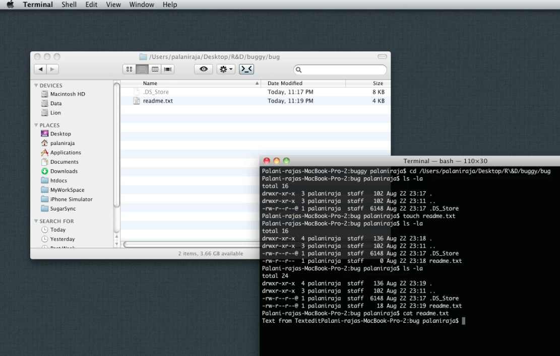Click Finder horizontal scrollbar track
Viewport: 560px width, 356px height.
coord(191,244)
